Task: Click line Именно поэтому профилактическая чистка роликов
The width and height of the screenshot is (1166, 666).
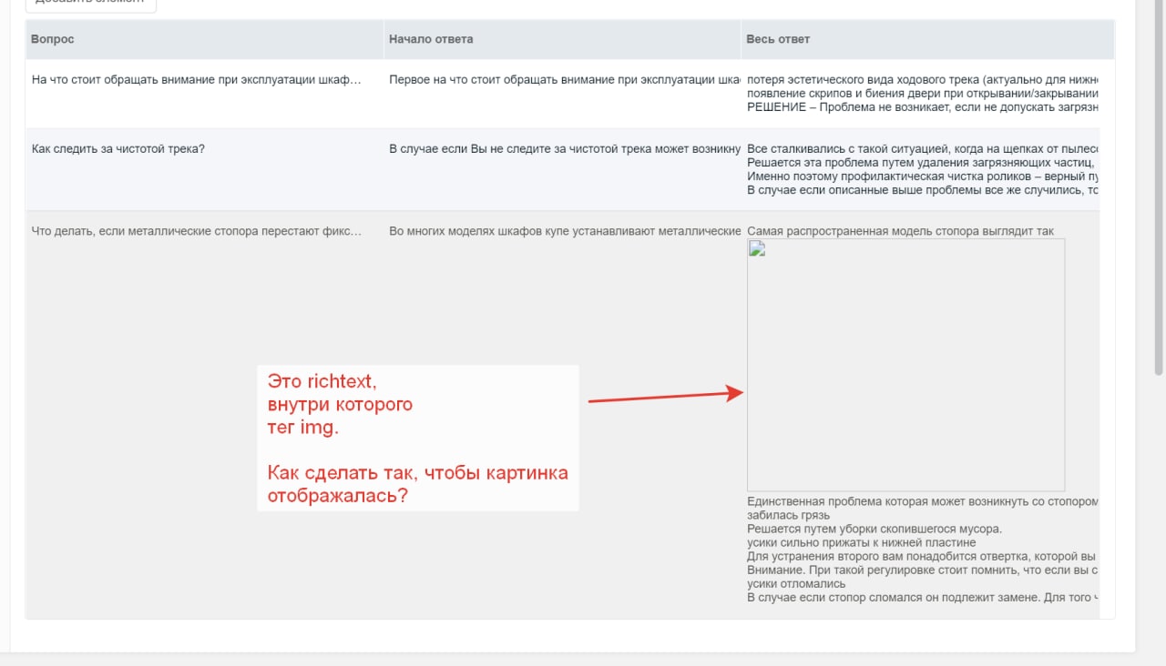Action: click(923, 176)
